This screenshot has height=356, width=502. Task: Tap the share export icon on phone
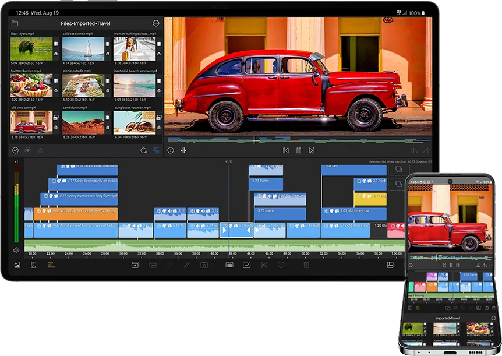coord(486,308)
